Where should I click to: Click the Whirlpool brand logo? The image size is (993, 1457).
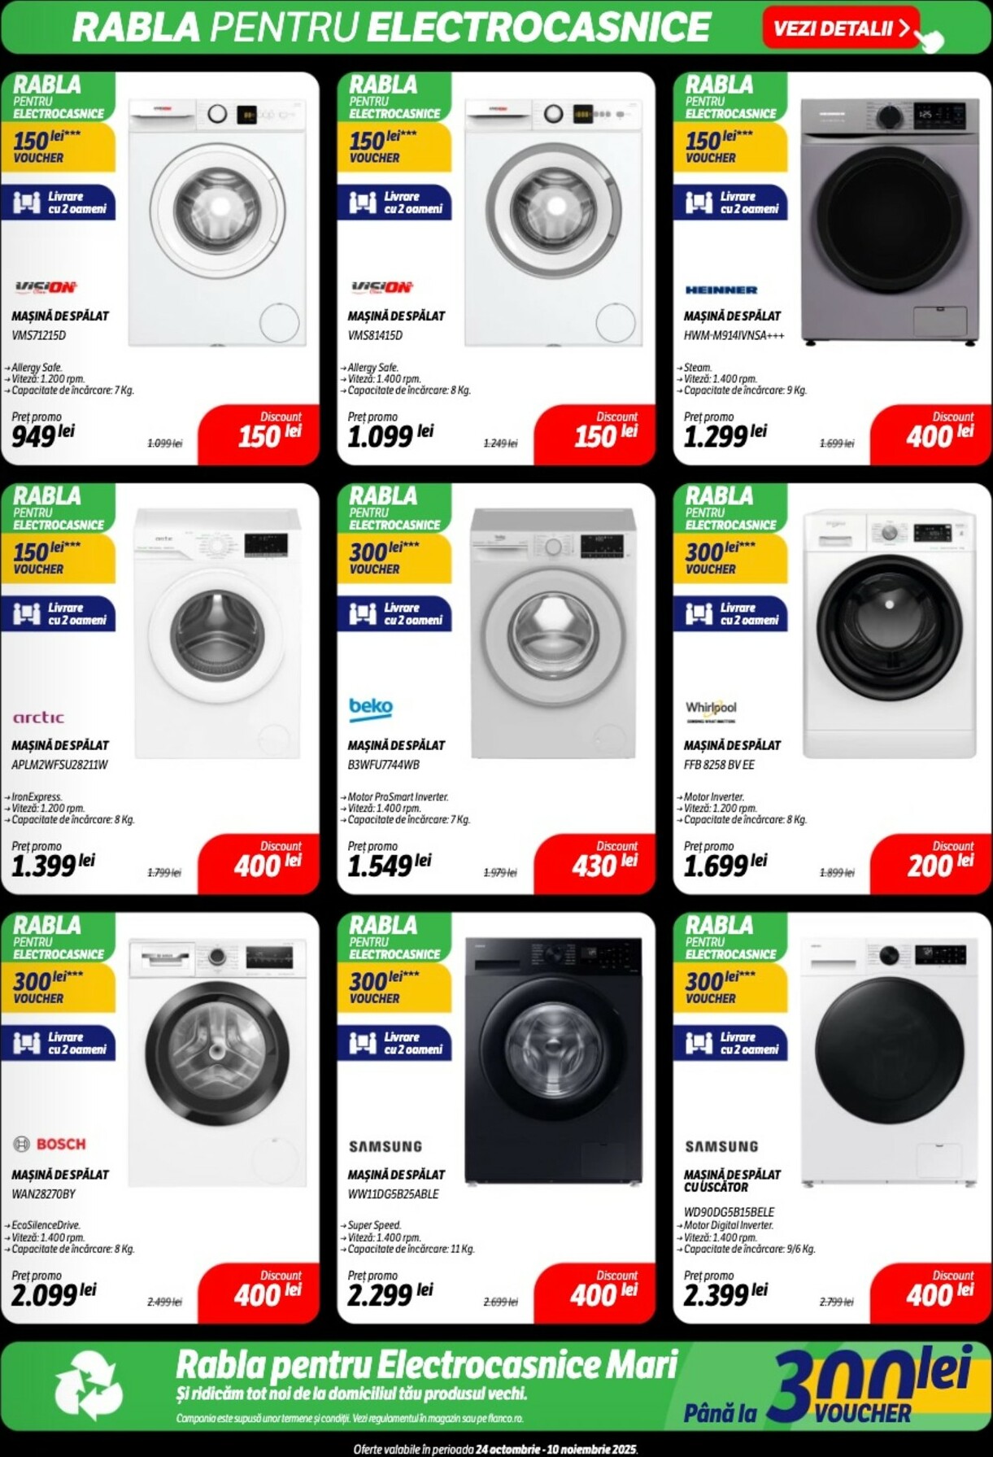coord(711,710)
